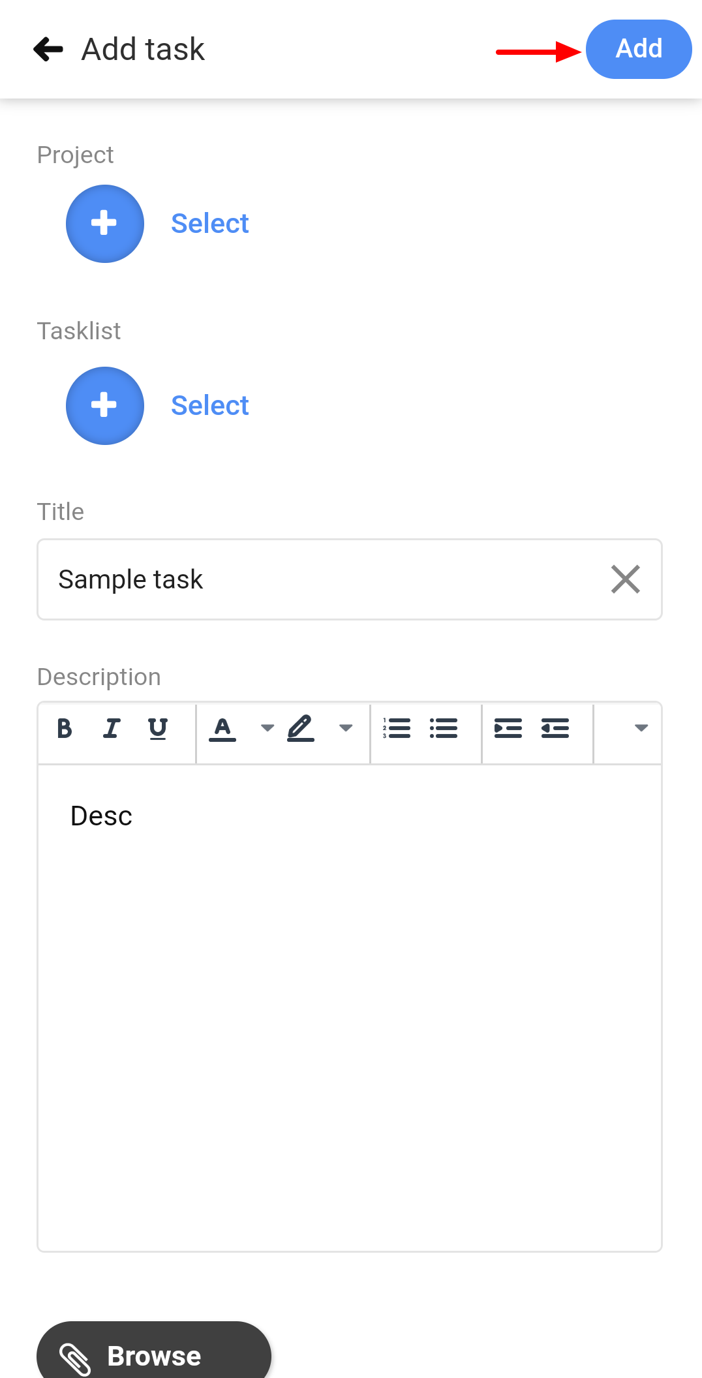The image size is (702, 1378).
Task: Toggle bold formatting in description toolbar
Action: click(x=64, y=728)
